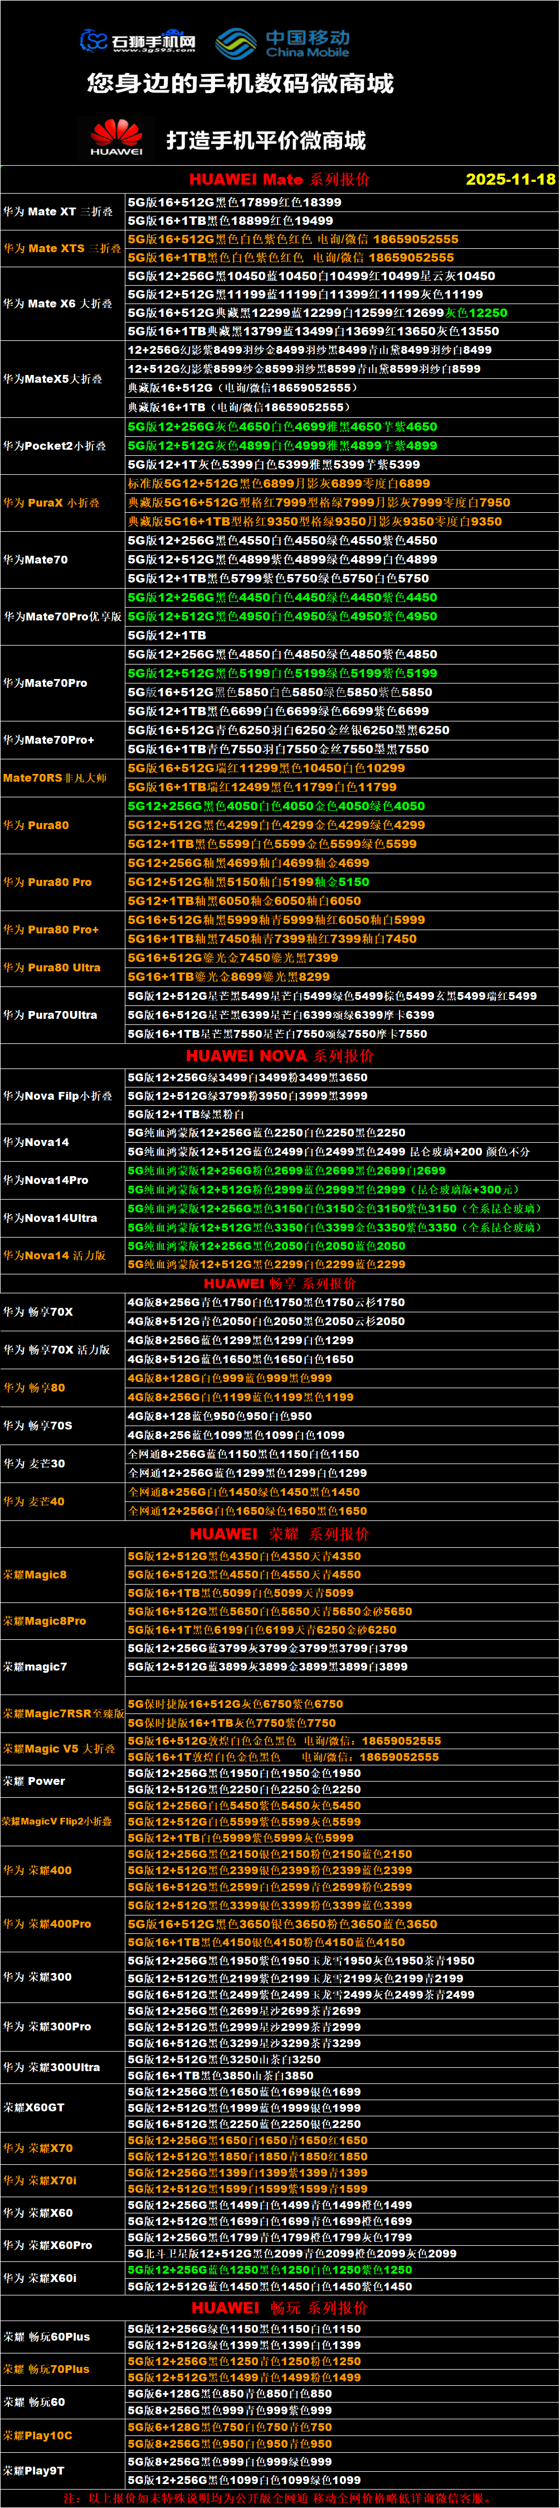The width and height of the screenshot is (560, 2508).
Task: Click the 打造手机平价微商城 banner text
Action: [265, 140]
